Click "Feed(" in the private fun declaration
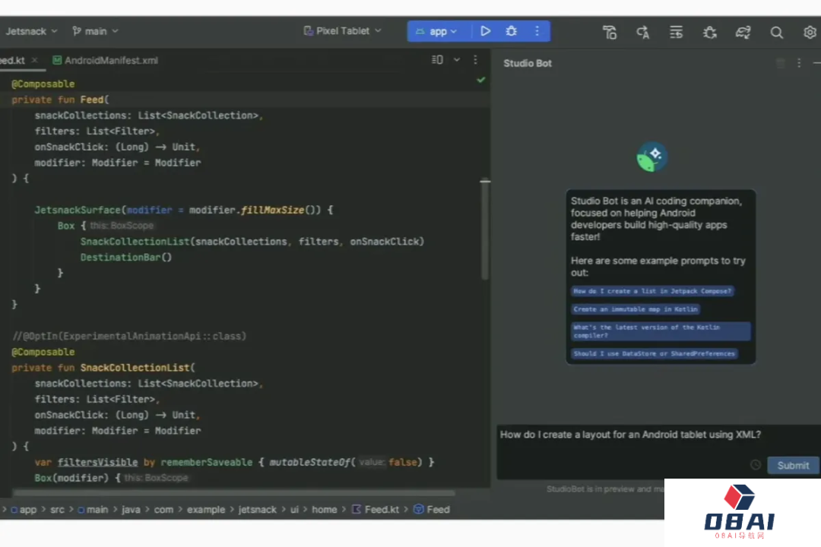This screenshot has width=821, height=547. point(94,100)
